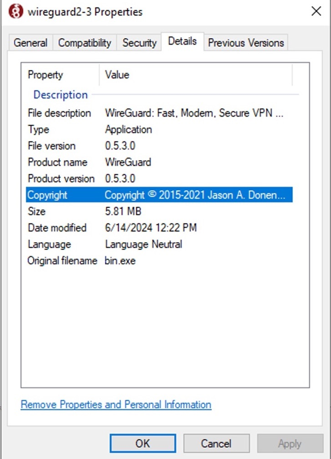Open the Compatibility tab
Image resolution: width=331 pixels, height=459 pixels.
[x=84, y=43]
